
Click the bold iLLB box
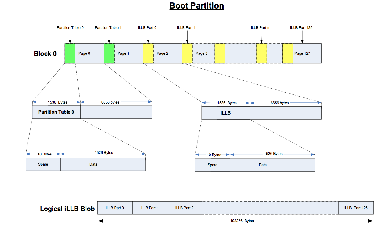225,113
